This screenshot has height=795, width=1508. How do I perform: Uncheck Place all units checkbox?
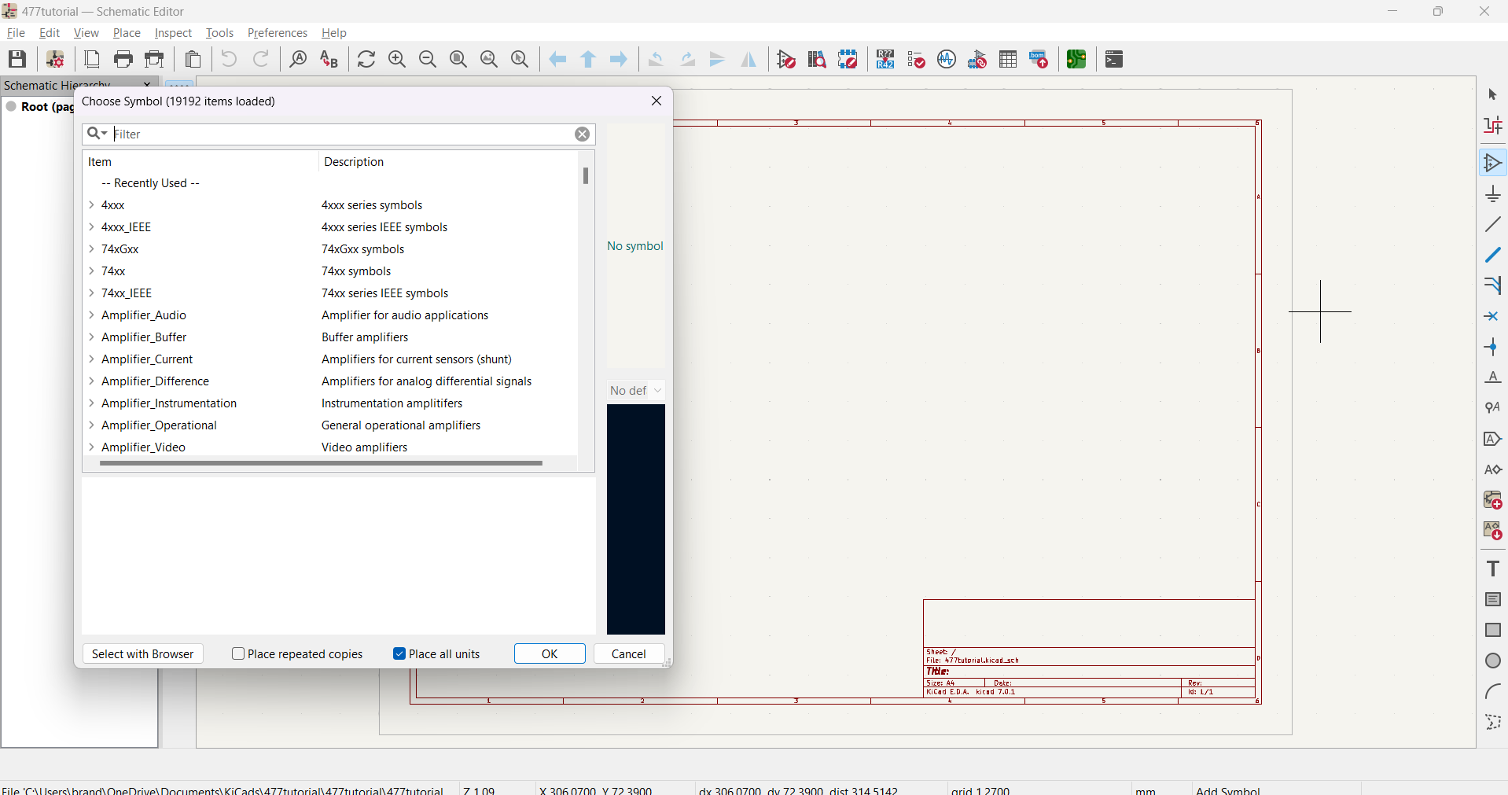point(399,653)
